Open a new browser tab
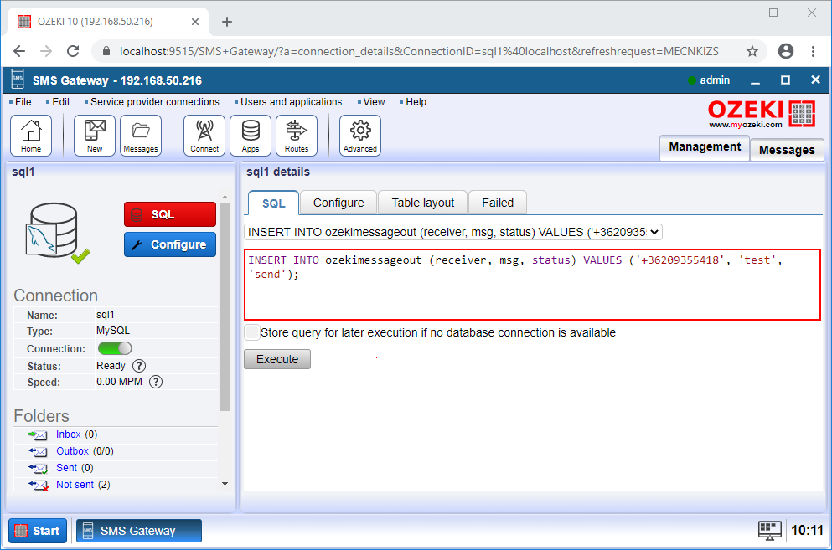832x550 pixels. (227, 22)
